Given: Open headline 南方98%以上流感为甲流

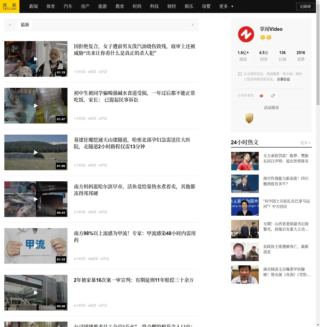Looking at the screenshot, I should [135, 237].
